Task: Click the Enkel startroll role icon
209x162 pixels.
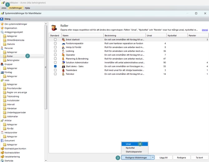Action: tap(63, 39)
